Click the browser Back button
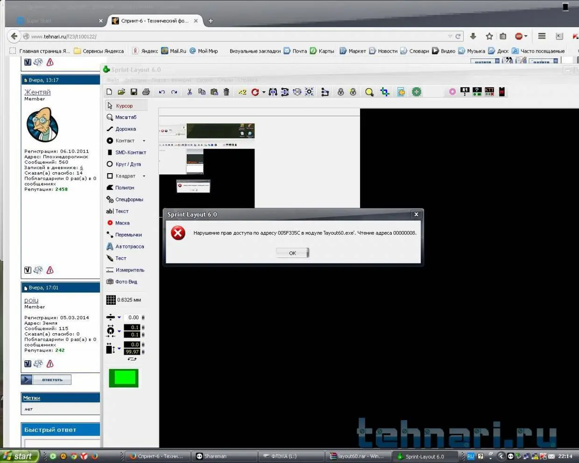 click(14, 36)
